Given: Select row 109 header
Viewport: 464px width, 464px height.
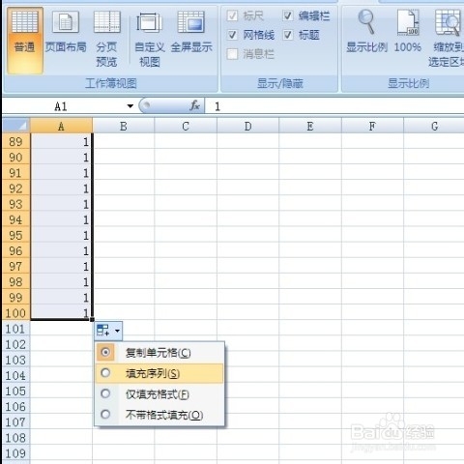Looking at the screenshot, I should coord(15,453).
